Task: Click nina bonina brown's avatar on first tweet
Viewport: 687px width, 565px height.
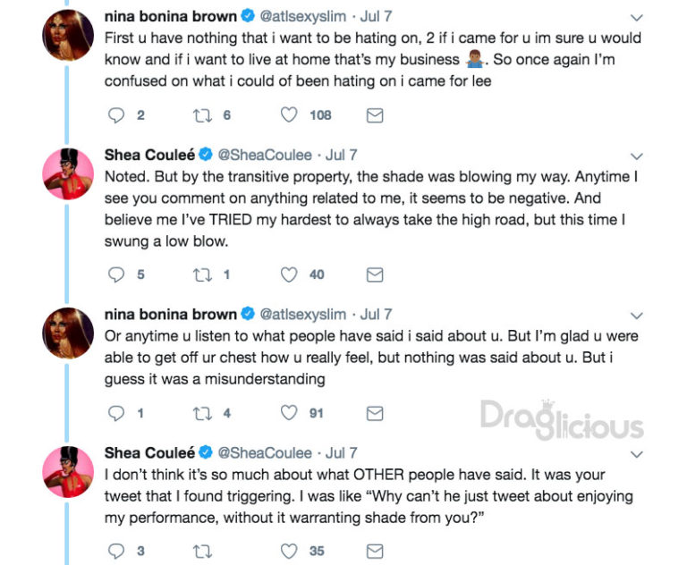Action: click(x=68, y=35)
